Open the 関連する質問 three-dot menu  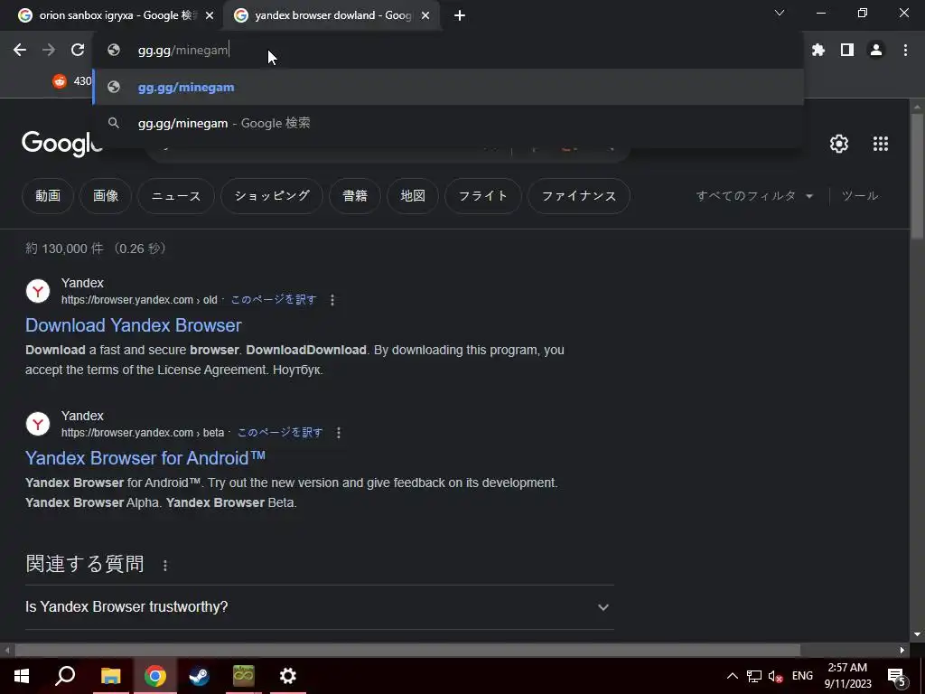point(165,566)
